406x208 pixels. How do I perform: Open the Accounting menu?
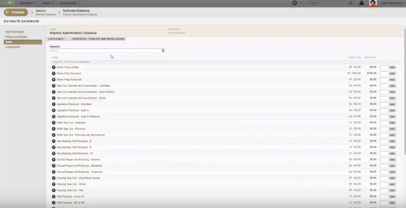70,3
